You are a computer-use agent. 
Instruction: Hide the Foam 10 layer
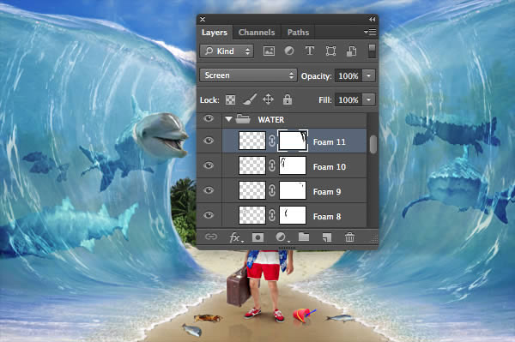pos(209,165)
